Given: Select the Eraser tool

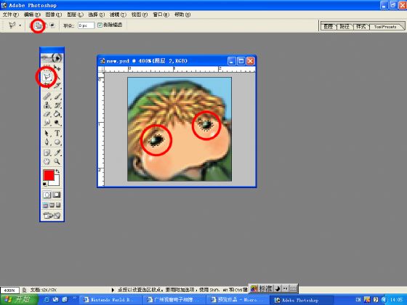Looking at the screenshot, I should pyautogui.click(x=47, y=113).
